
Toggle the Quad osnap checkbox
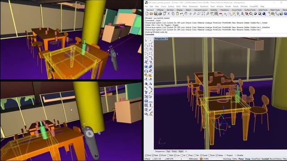click(x=201, y=155)
